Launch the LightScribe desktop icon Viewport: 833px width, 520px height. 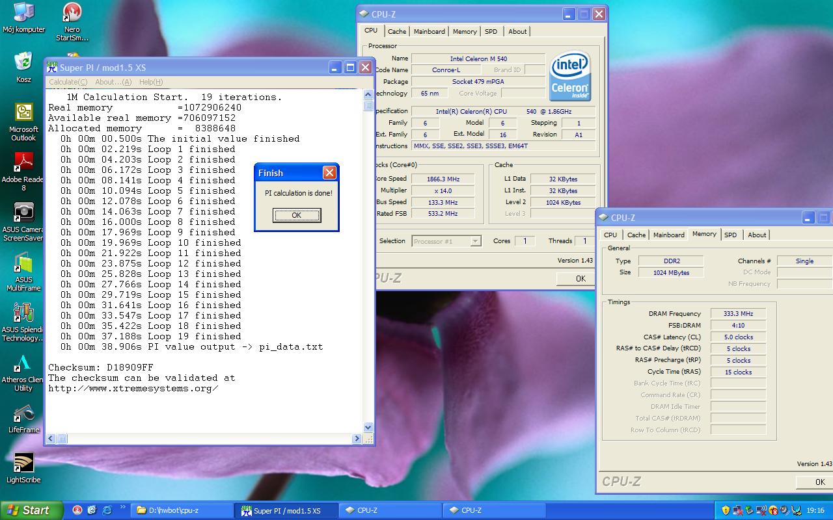(23, 469)
